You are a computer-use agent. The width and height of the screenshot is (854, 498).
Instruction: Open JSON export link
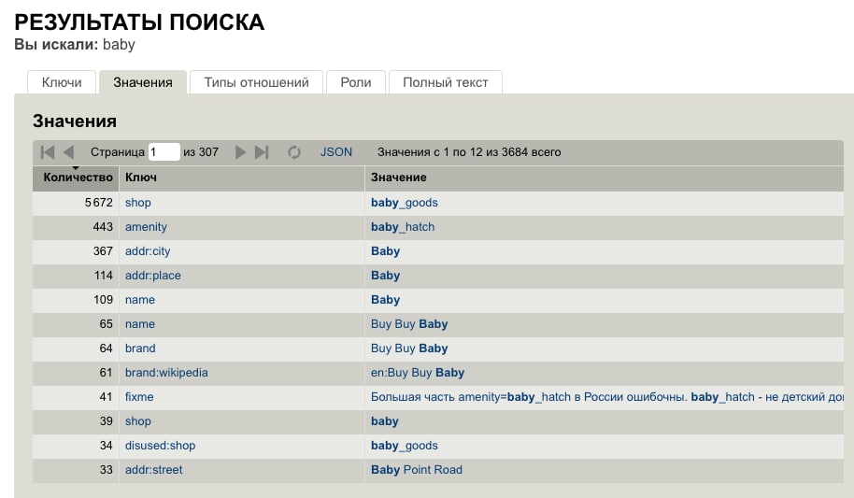click(x=336, y=152)
